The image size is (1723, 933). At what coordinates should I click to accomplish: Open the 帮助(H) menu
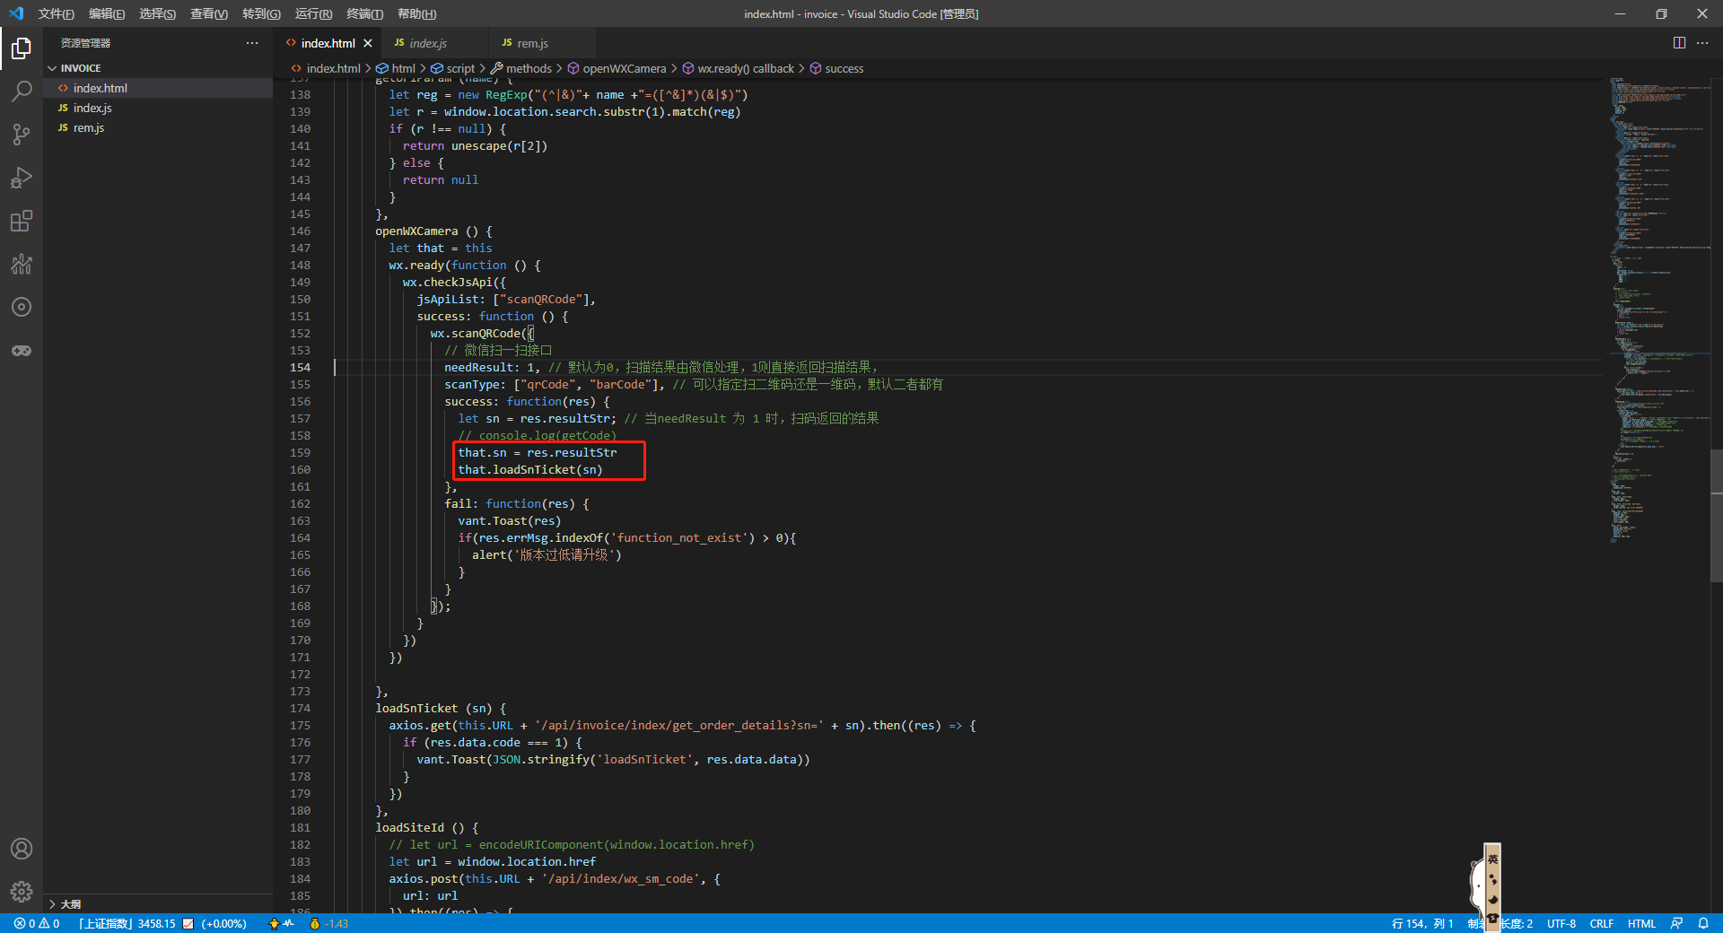pos(416,13)
